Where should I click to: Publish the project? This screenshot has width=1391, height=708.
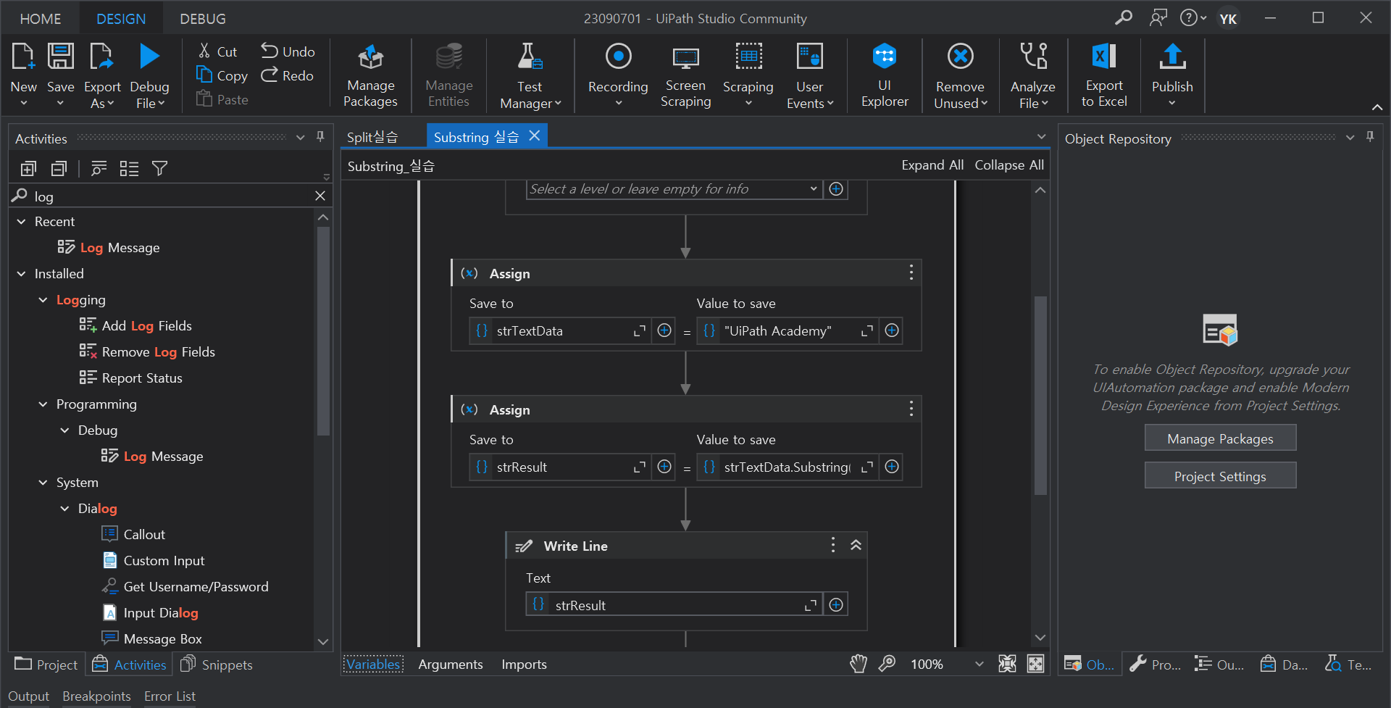pos(1172,75)
